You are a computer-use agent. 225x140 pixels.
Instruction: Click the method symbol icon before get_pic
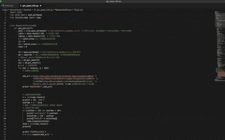click(75, 10)
